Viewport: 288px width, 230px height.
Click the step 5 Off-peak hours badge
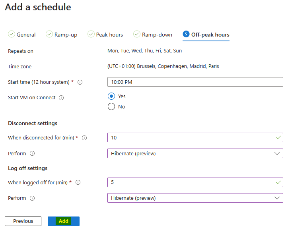click(186, 34)
